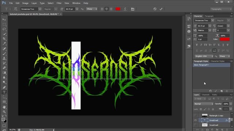
Task: Click the red text color swatch in options bar
Action: click(118, 9)
